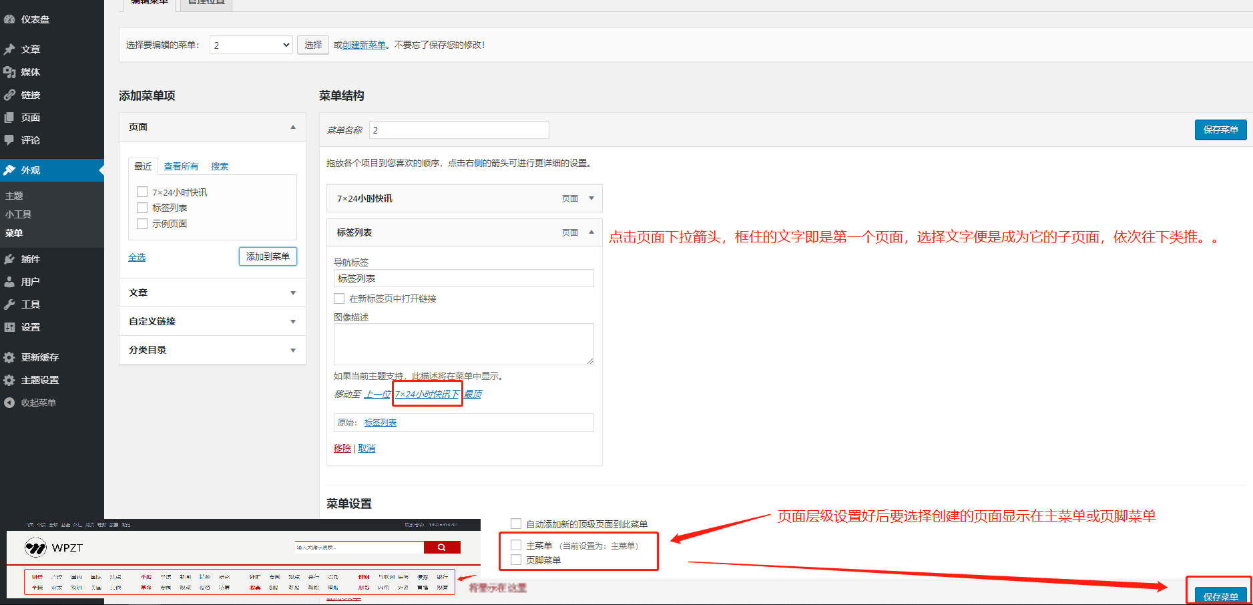Check the 页脚菜单 location checkbox
The height and width of the screenshot is (605, 1253).
[x=516, y=560]
